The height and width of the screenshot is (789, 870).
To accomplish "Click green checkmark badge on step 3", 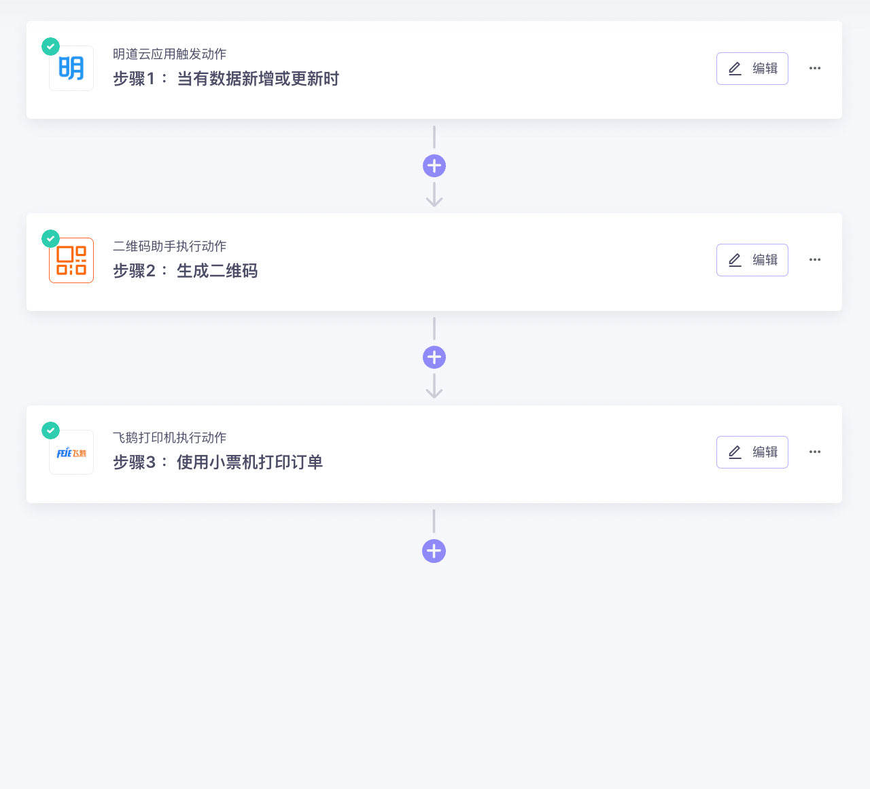I will click(51, 430).
